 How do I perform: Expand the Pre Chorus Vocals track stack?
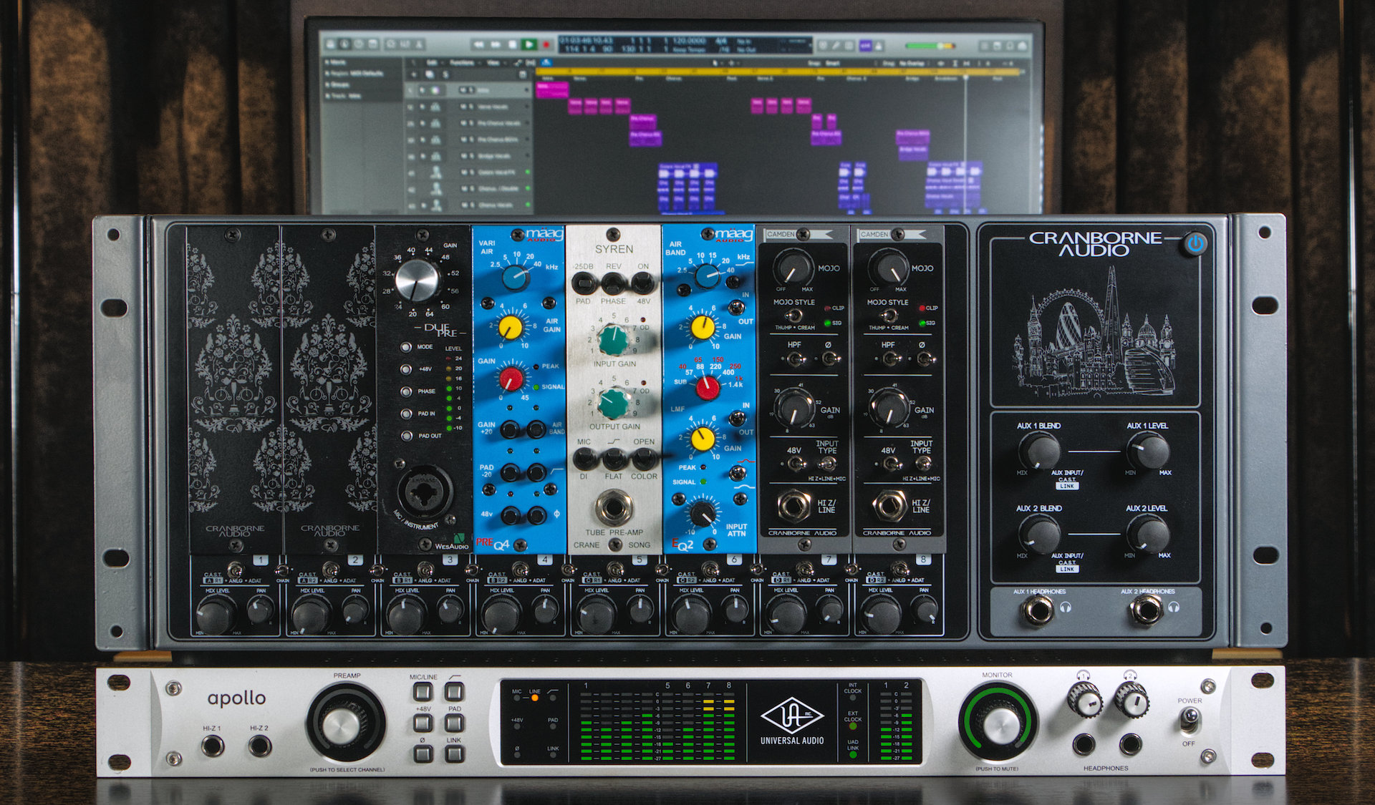[423, 123]
